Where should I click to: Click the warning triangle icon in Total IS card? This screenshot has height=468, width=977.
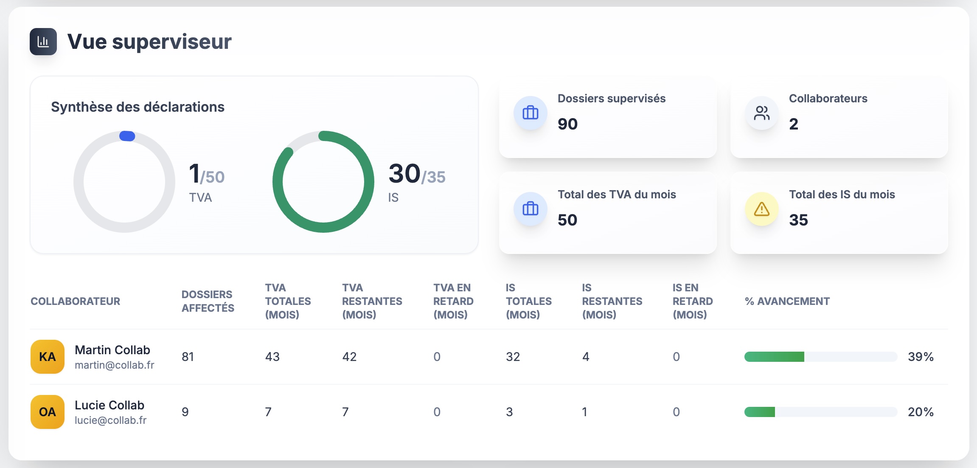(x=761, y=209)
